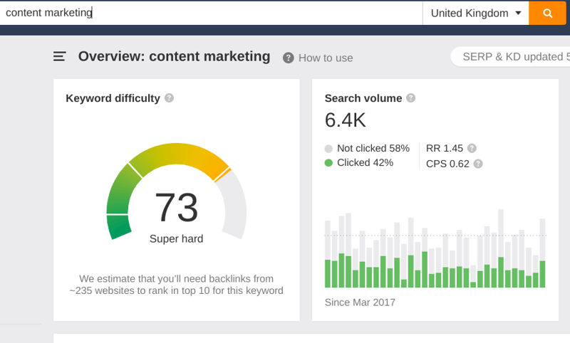Click the grey unfilled gauge segment

(236, 205)
